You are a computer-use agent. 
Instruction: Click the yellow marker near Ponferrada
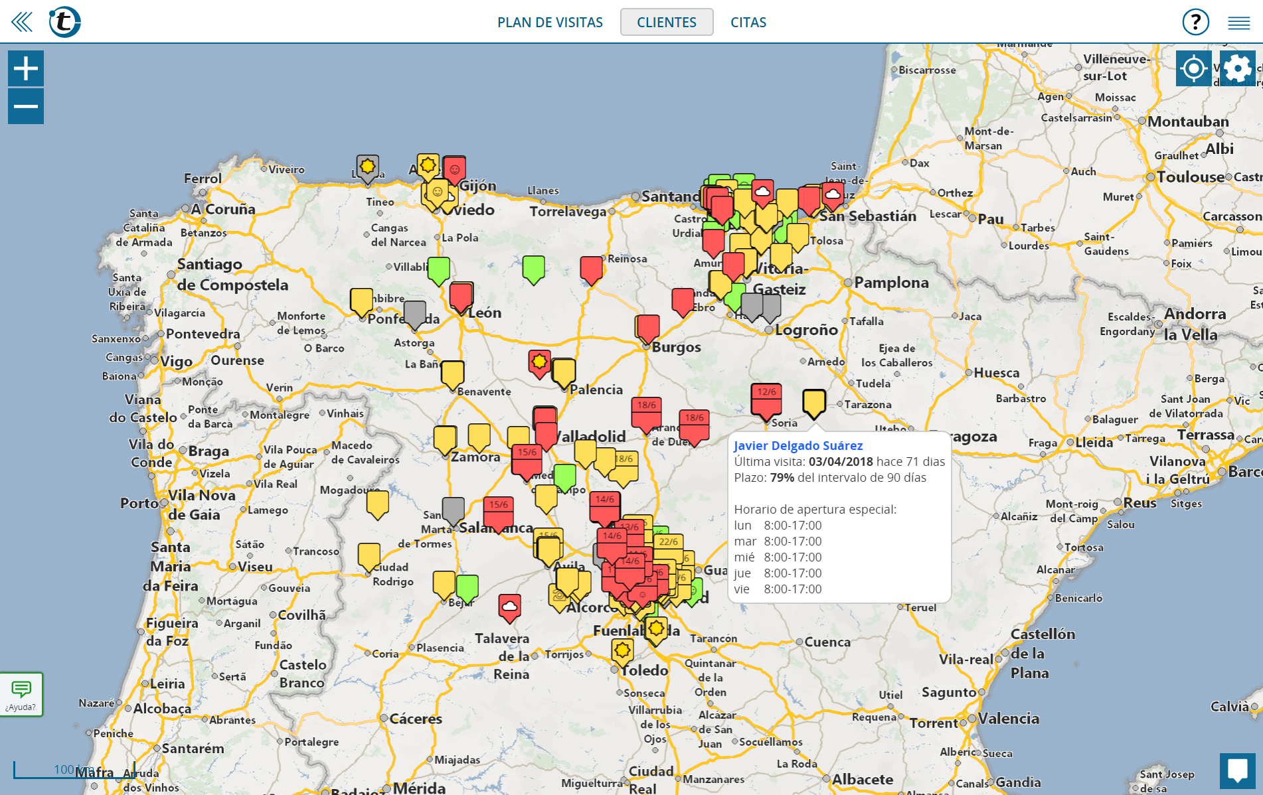point(361,301)
